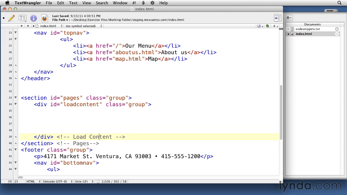The image size is (347, 195).
Task: Open the markers hash popup
Action: (275, 26)
